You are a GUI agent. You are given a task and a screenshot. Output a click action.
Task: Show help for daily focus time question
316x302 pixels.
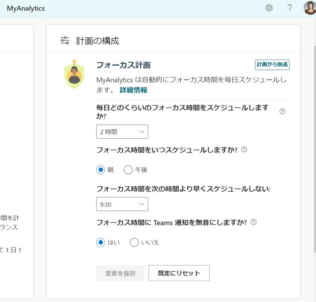click(283, 111)
